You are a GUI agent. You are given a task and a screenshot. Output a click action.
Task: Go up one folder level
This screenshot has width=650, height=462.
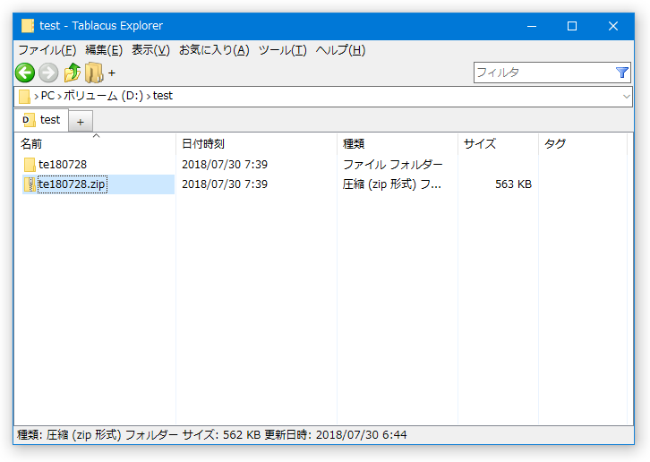point(73,73)
